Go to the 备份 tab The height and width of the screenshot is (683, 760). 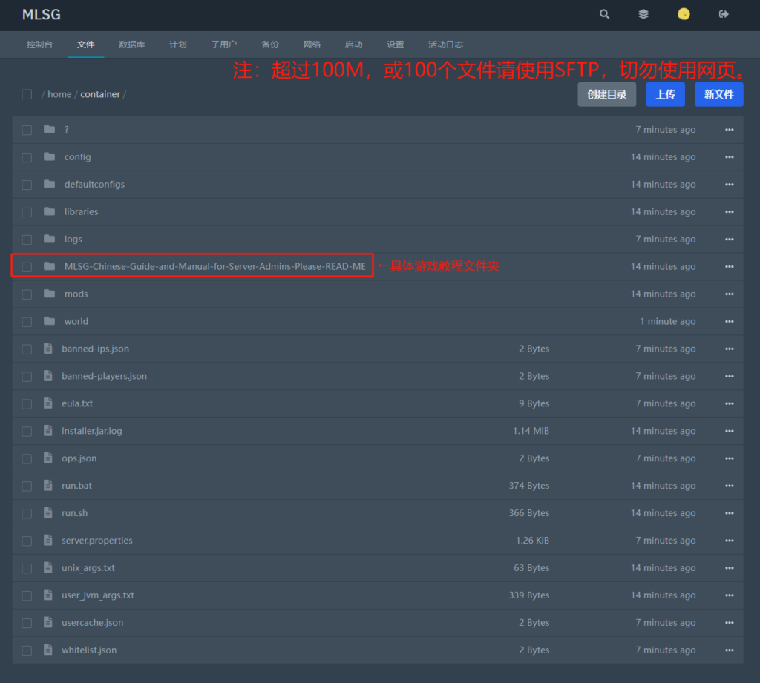pos(270,44)
